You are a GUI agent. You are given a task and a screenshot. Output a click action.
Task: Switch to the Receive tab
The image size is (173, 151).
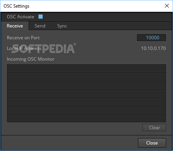15,26
